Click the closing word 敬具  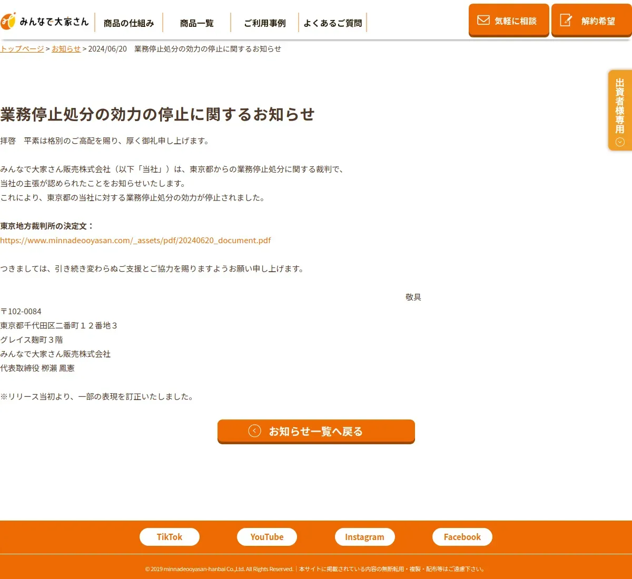(413, 297)
